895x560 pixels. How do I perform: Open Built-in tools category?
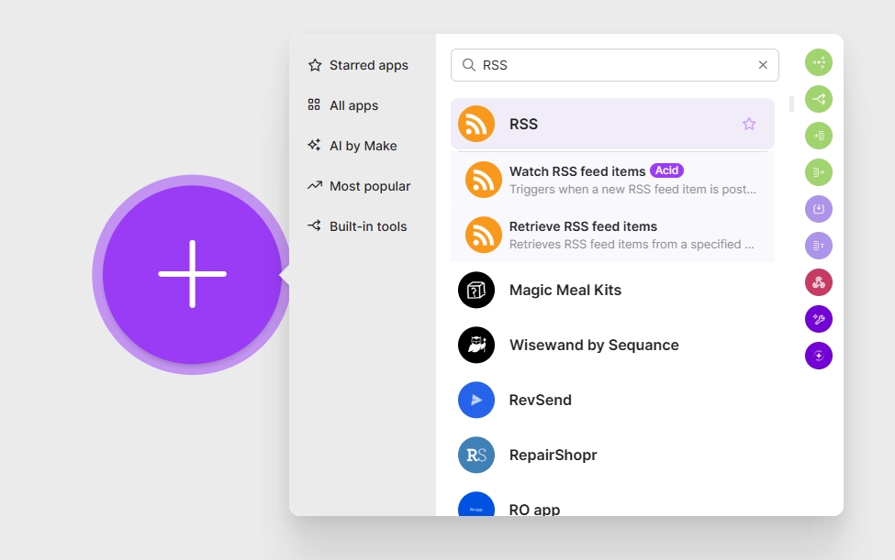coord(357,226)
